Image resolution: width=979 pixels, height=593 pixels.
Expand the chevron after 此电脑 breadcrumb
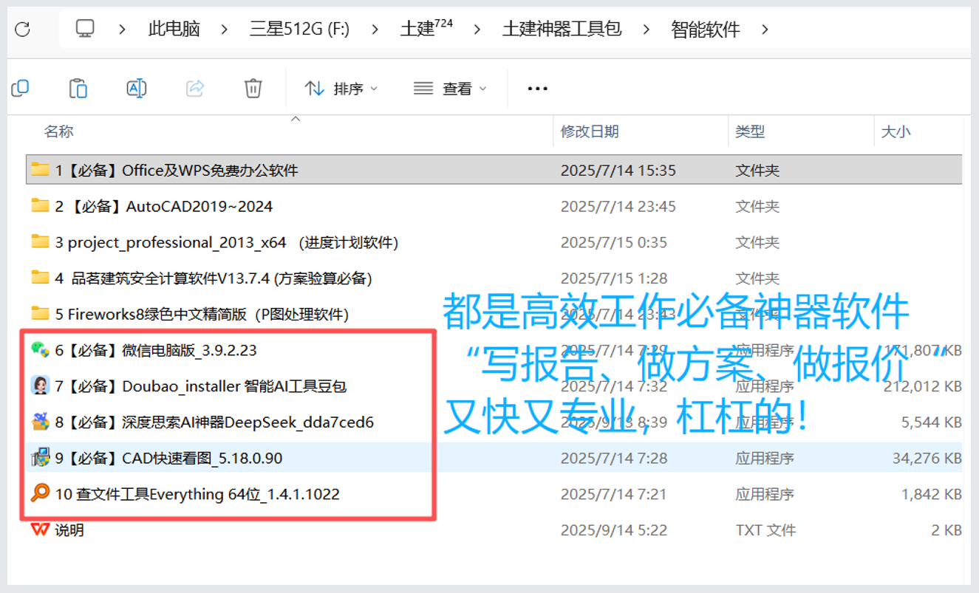pyautogui.click(x=224, y=30)
